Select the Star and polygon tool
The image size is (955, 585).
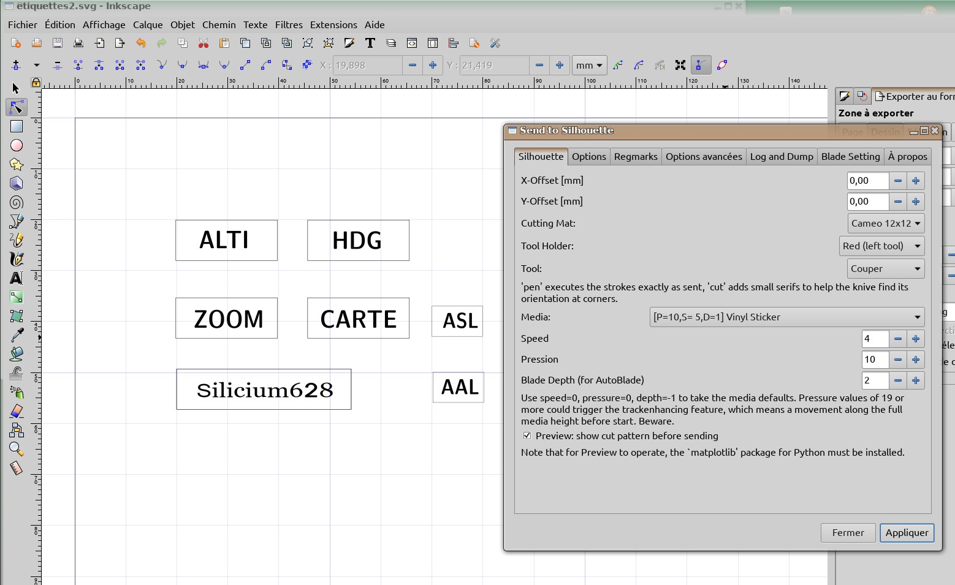pos(16,164)
